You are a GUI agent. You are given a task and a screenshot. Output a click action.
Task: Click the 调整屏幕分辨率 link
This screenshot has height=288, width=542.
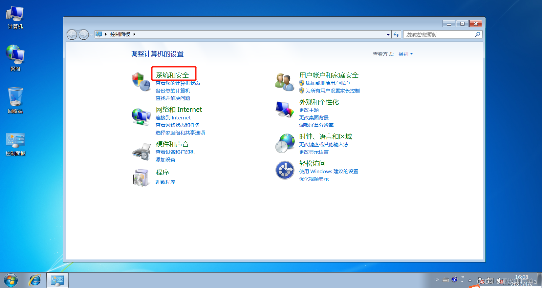316,125
